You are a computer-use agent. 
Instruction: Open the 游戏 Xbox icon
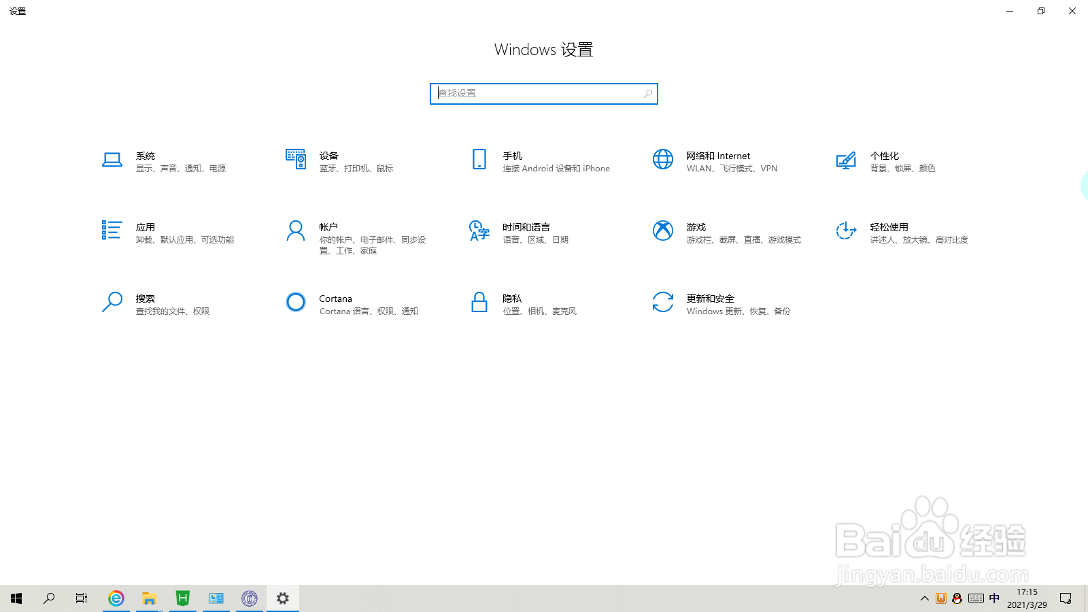click(663, 231)
